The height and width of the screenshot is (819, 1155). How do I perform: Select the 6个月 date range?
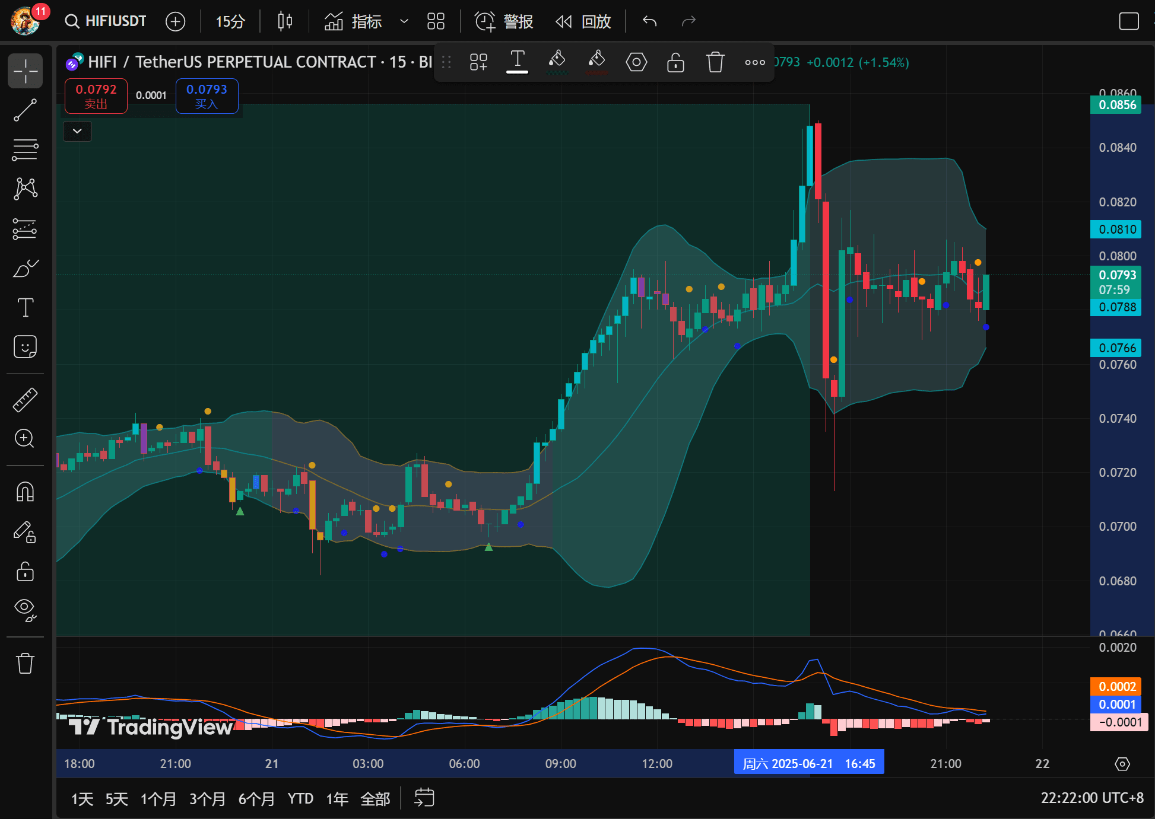257,799
